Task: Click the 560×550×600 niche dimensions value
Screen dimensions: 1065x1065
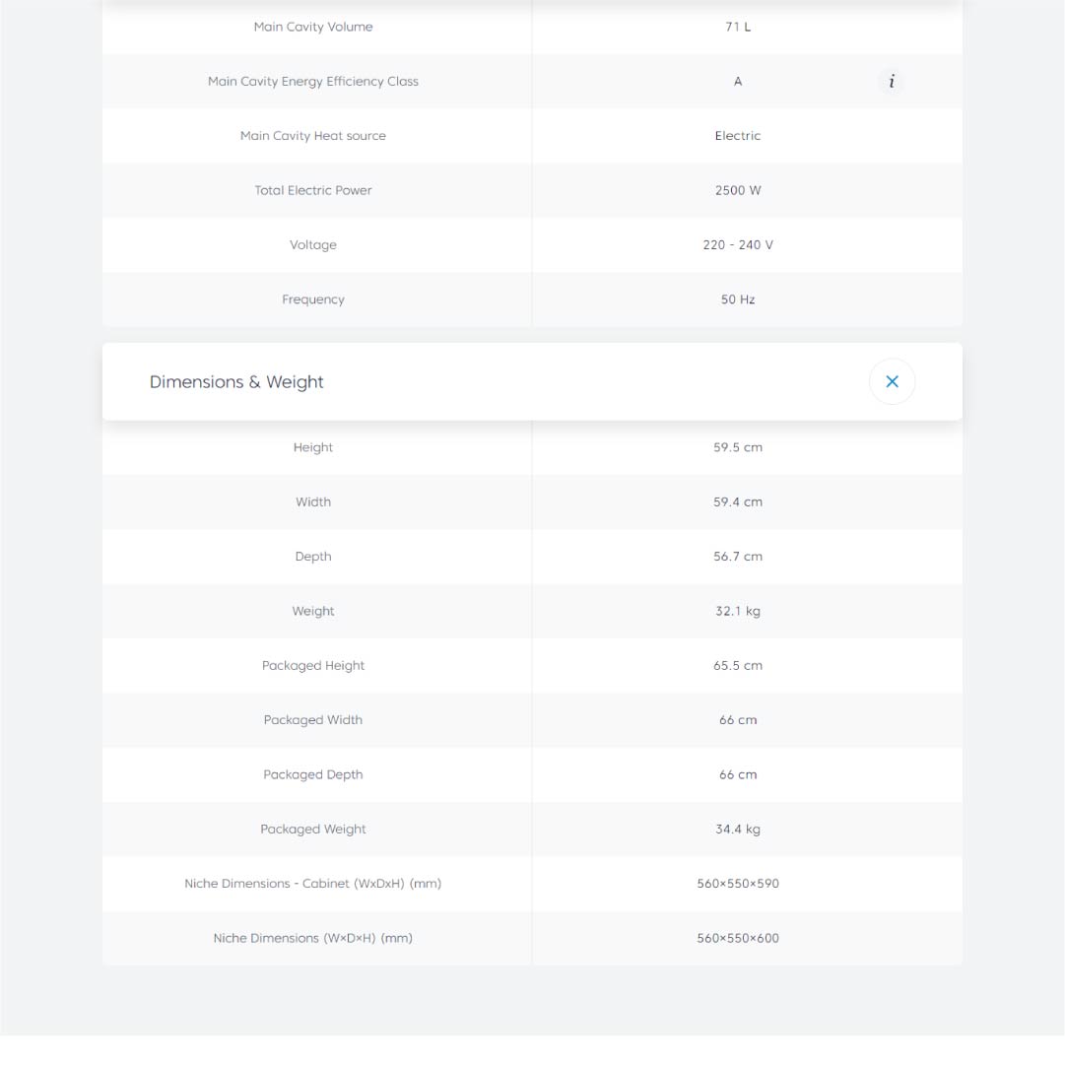Action: coord(738,938)
